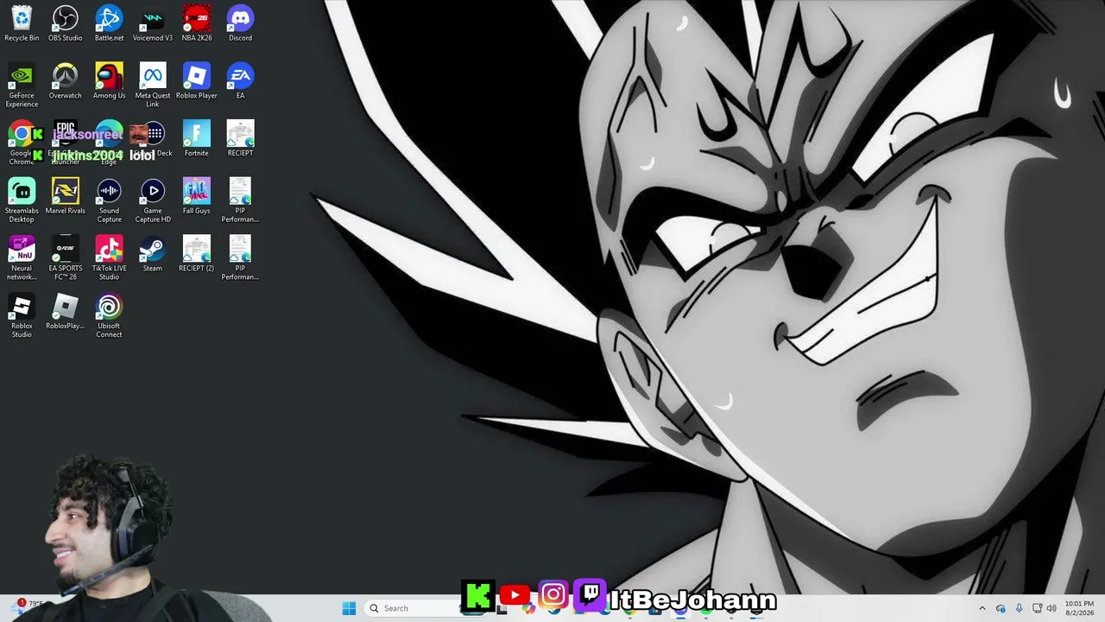Launch the Overwatch desktop shortcut
Viewport: 1105px width, 622px height.
pos(66,81)
